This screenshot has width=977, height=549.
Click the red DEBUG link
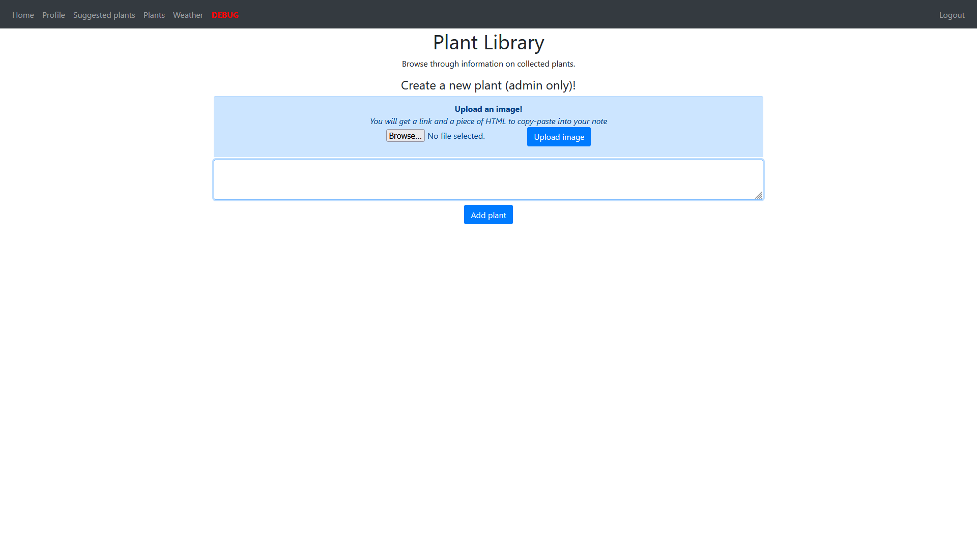[225, 15]
